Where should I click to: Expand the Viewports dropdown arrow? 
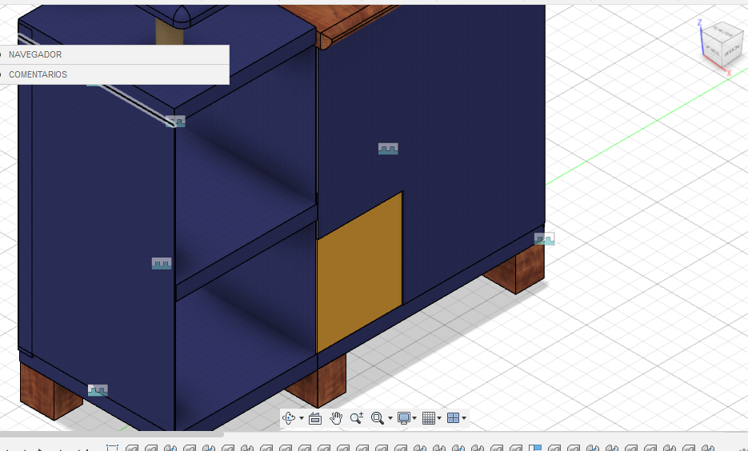click(464, 418)
